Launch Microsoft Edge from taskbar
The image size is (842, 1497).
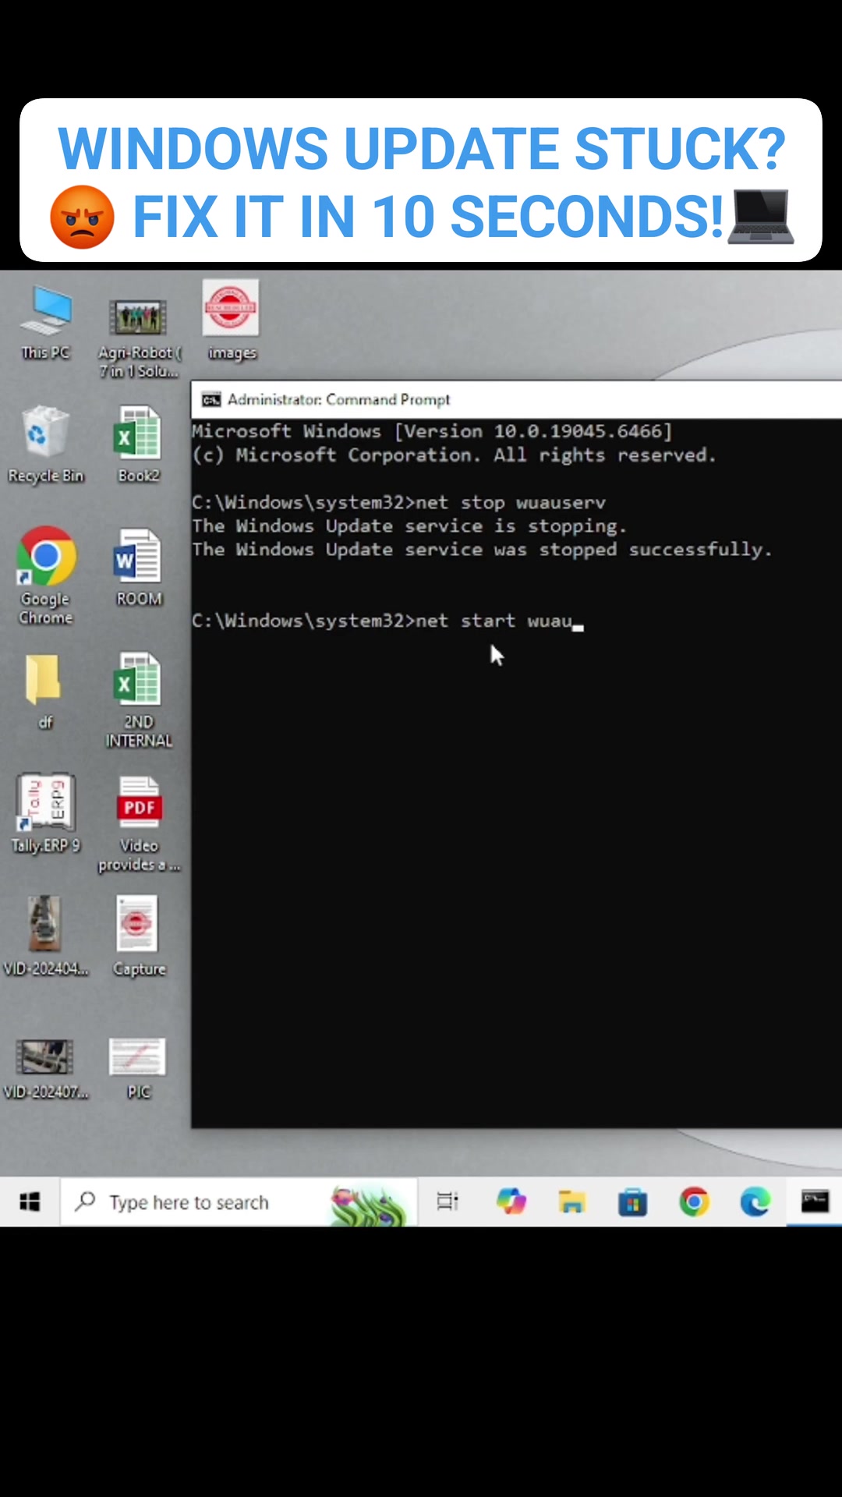[x=755, y=1201]
